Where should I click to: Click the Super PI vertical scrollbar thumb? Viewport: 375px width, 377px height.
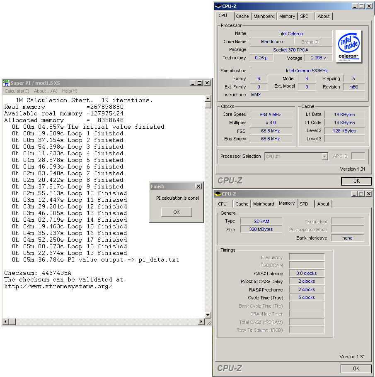click(x=208, y=105)
